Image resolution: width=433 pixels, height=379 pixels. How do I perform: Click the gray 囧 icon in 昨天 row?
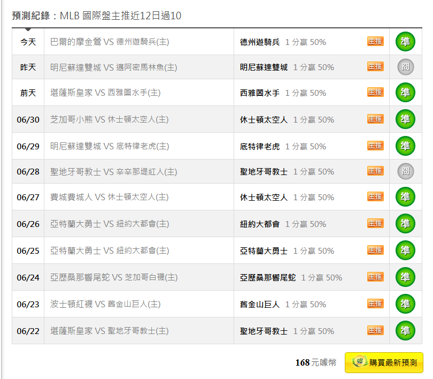click(x=405, y=67)
